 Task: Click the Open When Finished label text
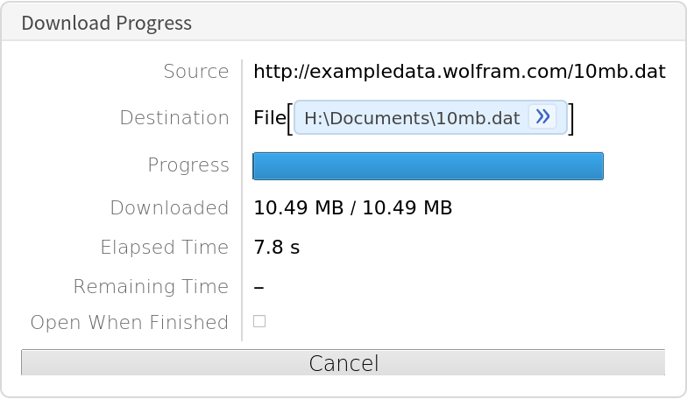click(129, 322)
